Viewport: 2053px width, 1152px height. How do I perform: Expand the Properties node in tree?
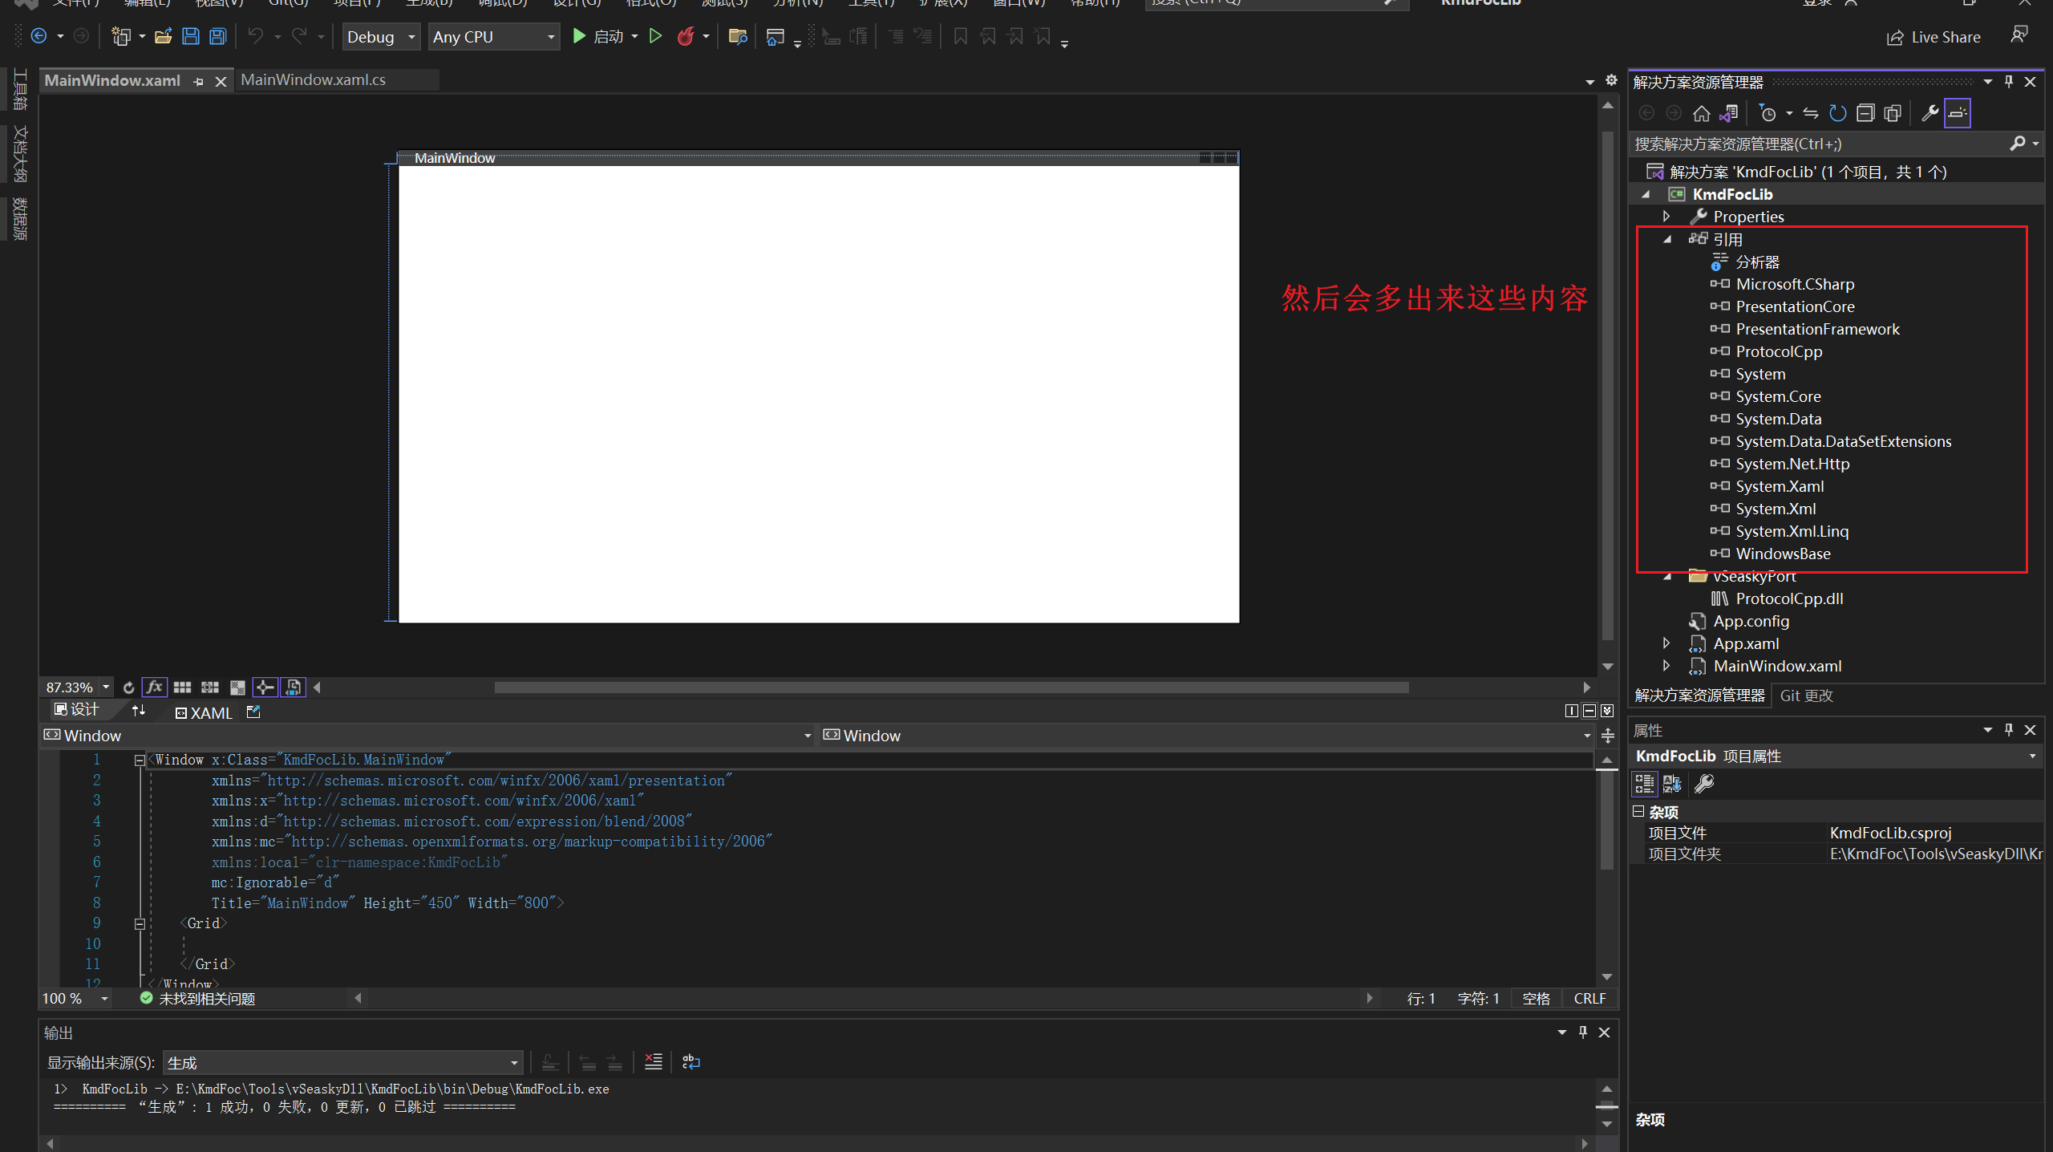pyautogui.click(x=1666, y=217)
